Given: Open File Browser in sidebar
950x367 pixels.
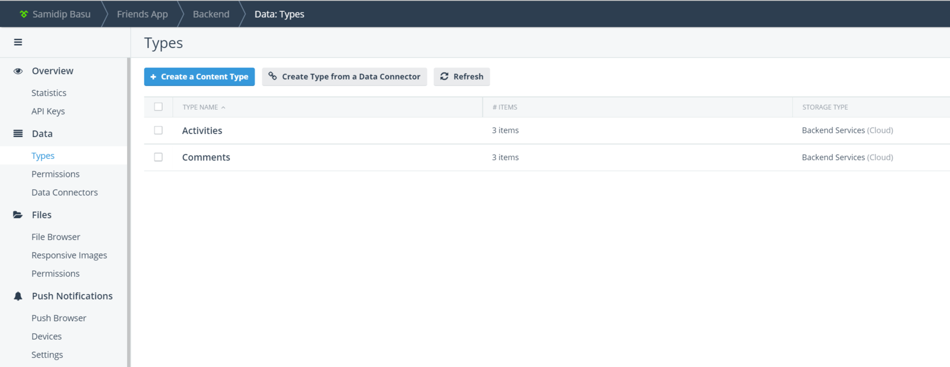Looking at the screenshot, I should 56,237.
